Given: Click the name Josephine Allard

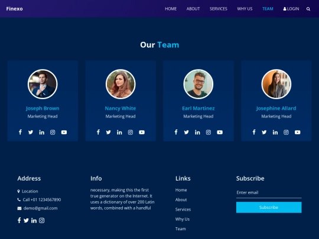Looking at the screenshot, I should pyautogui.click(x=276, y=109).
